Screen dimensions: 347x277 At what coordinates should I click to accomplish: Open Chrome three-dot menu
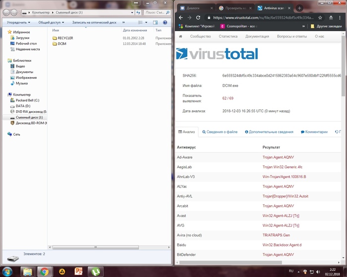pos(340,18)
